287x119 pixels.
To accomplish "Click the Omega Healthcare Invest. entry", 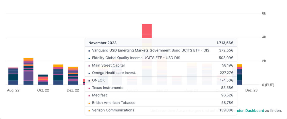I will point(114,73).
